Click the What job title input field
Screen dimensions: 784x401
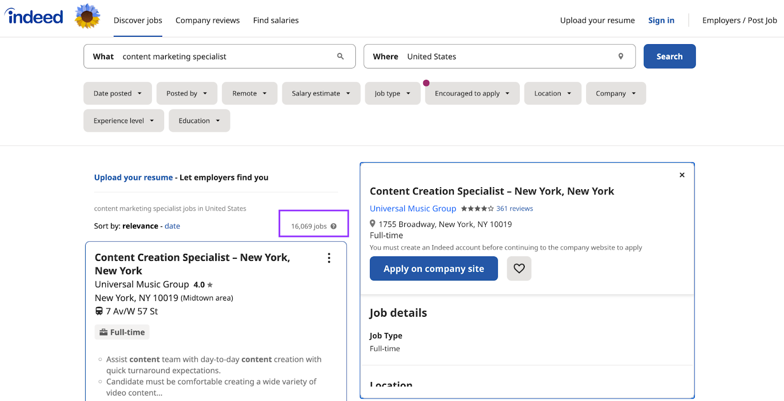225,56
